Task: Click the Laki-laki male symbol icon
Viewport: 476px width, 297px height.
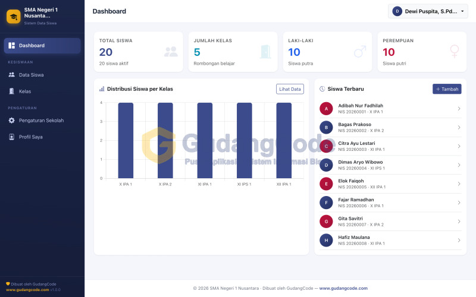Action: (360, 52)
